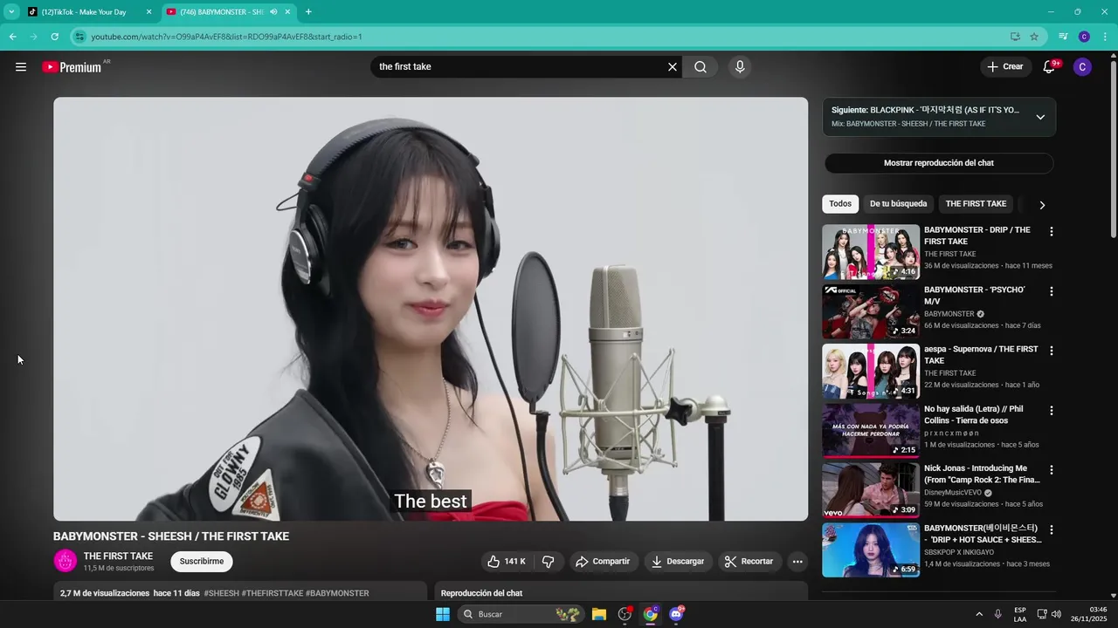1118x628 pixels.
Task: Mute the YouTube tab audio icon
Action: click(x=274, y=12)
